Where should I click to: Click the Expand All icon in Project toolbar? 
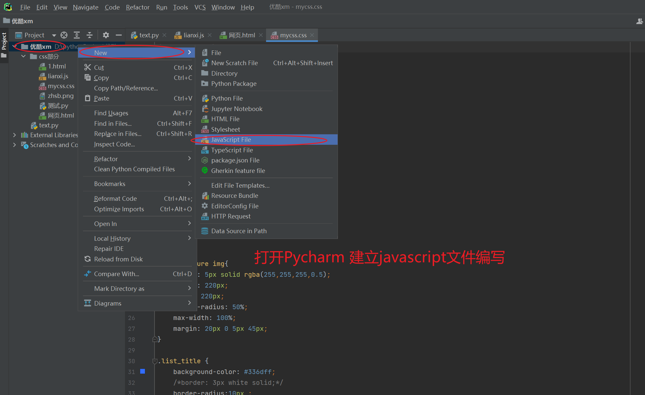click(77, 35)
